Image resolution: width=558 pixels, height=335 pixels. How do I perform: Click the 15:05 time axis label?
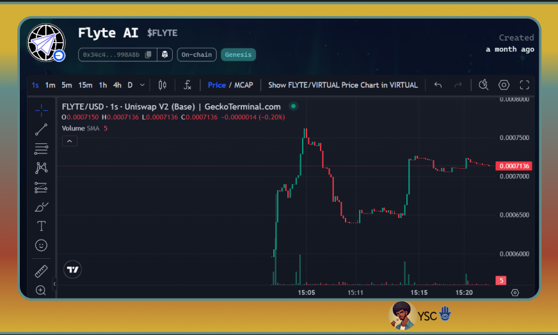(x=307, y=292)
